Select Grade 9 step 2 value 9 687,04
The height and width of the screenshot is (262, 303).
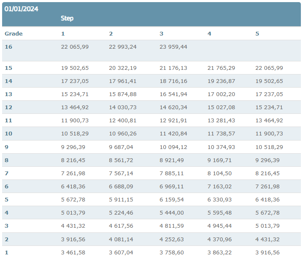123,147
